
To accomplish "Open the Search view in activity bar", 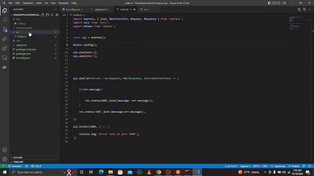I will click(x=4, y=20).
